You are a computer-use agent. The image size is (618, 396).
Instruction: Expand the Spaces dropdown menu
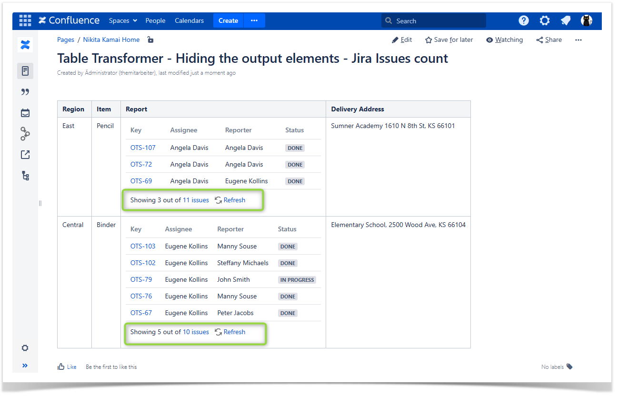click(x=123, y=20)
